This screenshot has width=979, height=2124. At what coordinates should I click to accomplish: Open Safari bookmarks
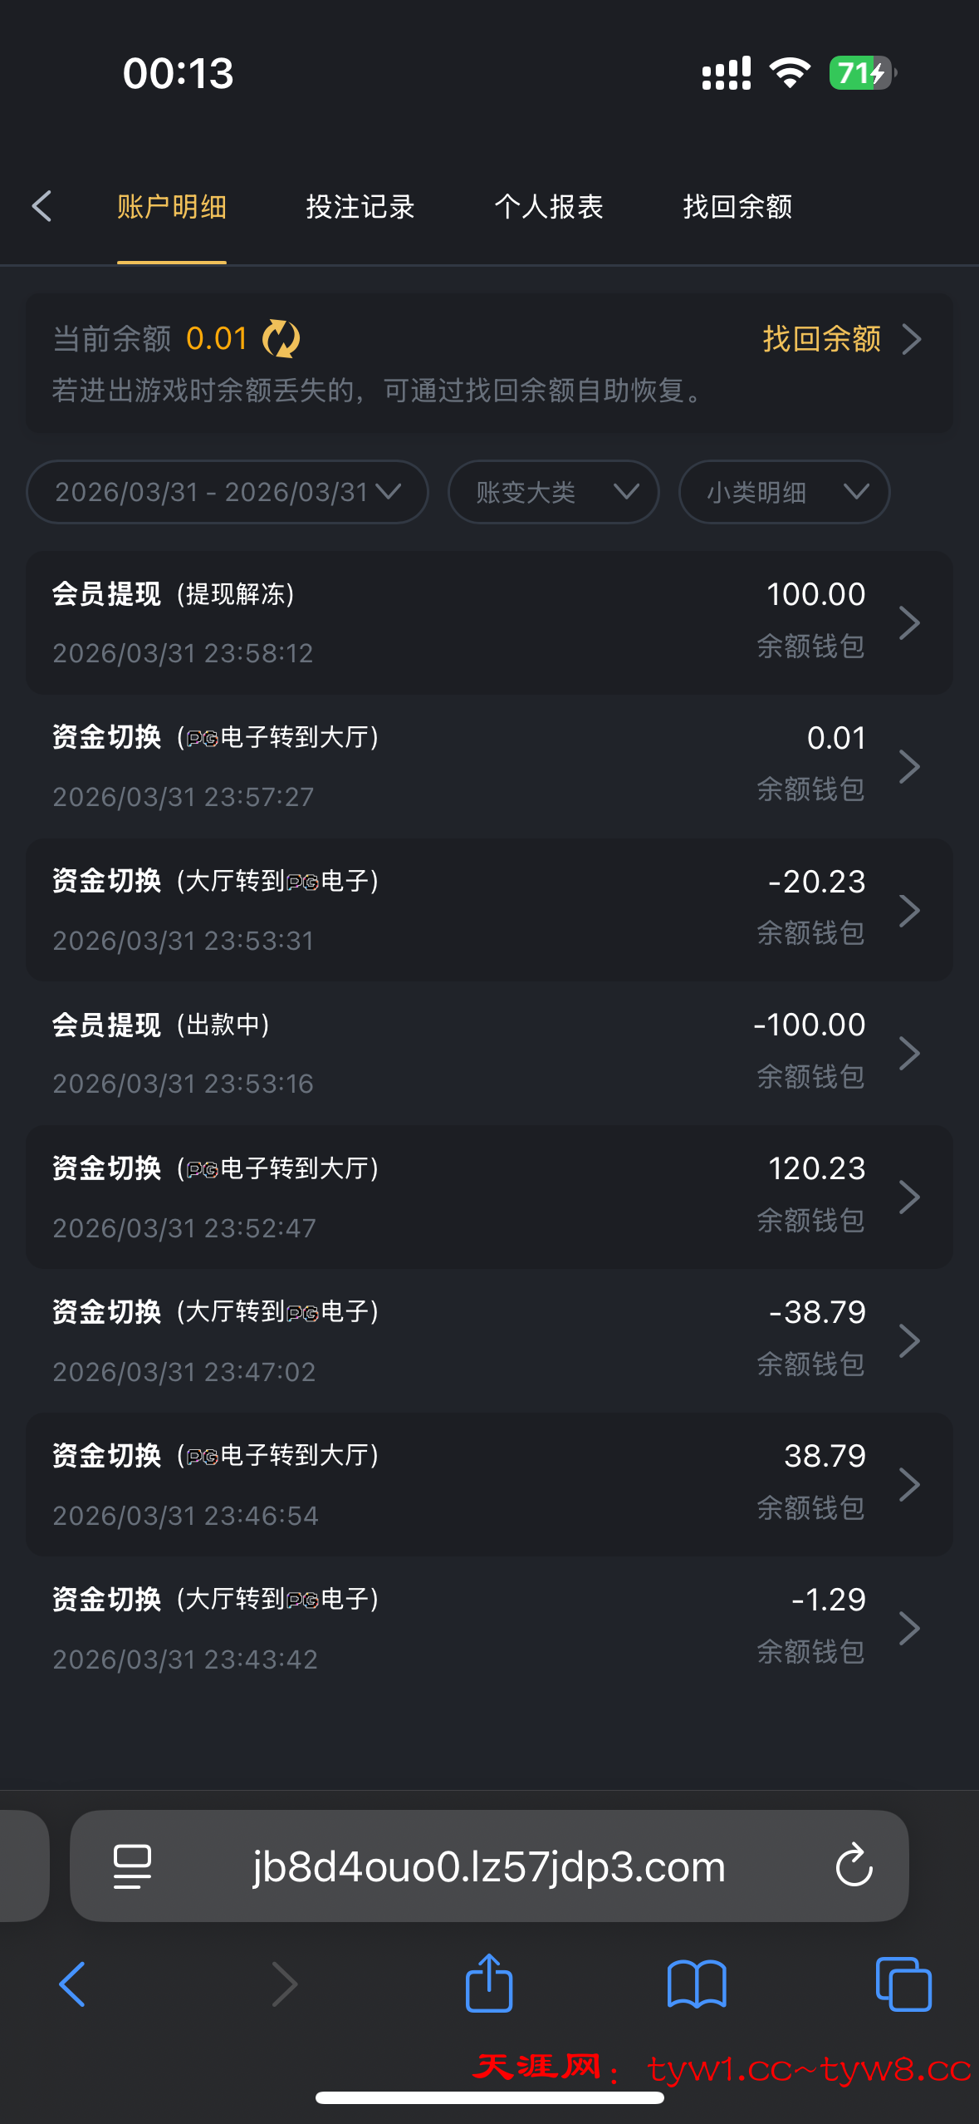coord(697,1984)
